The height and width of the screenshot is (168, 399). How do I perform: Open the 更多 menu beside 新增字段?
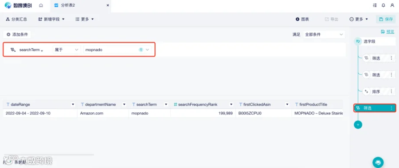click(x=85, y=19)
